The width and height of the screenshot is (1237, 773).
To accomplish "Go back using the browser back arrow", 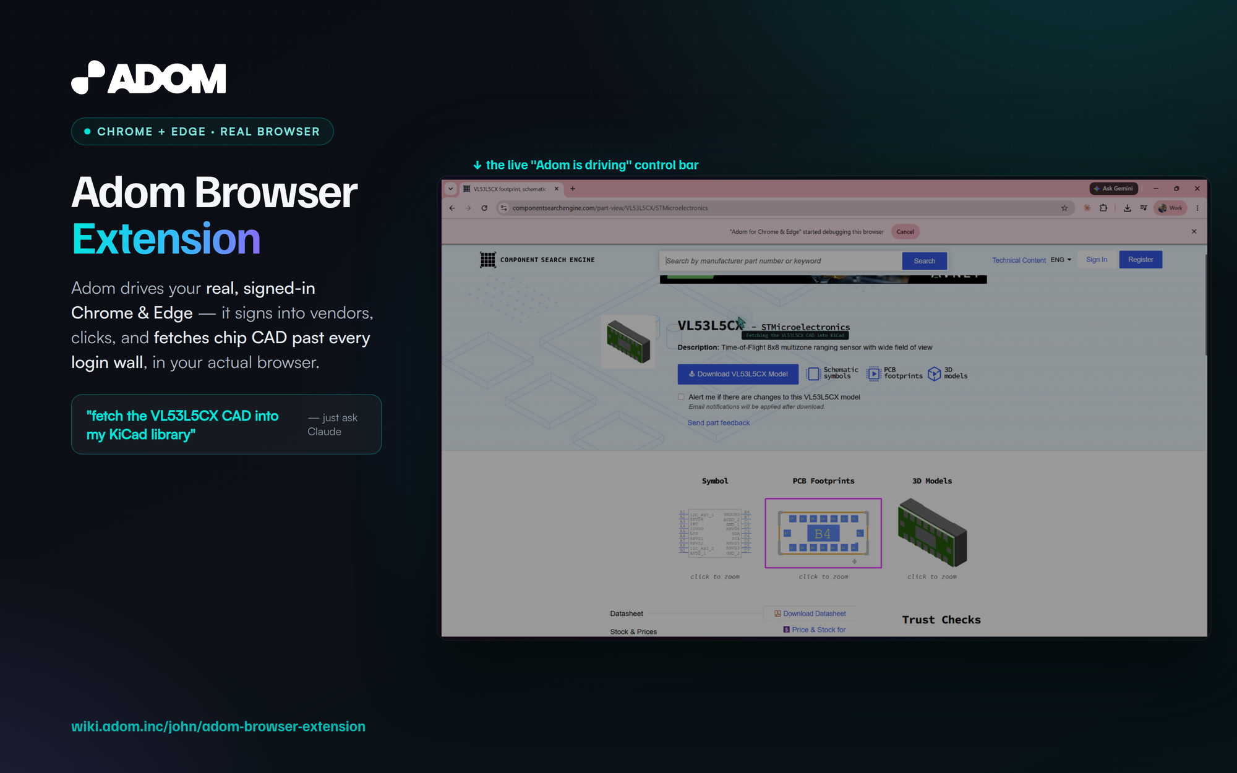I will point(452,208).
